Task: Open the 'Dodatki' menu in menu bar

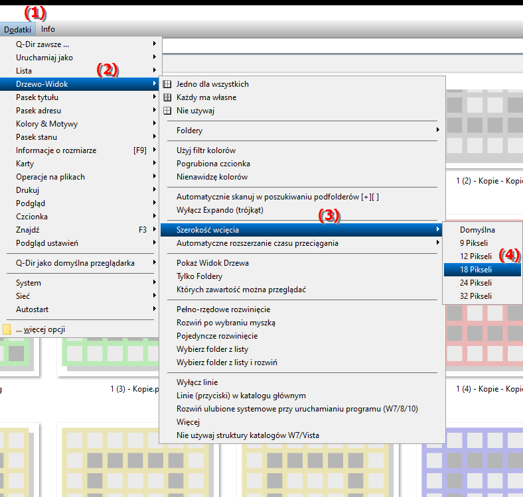Action: tap(17, 29)
